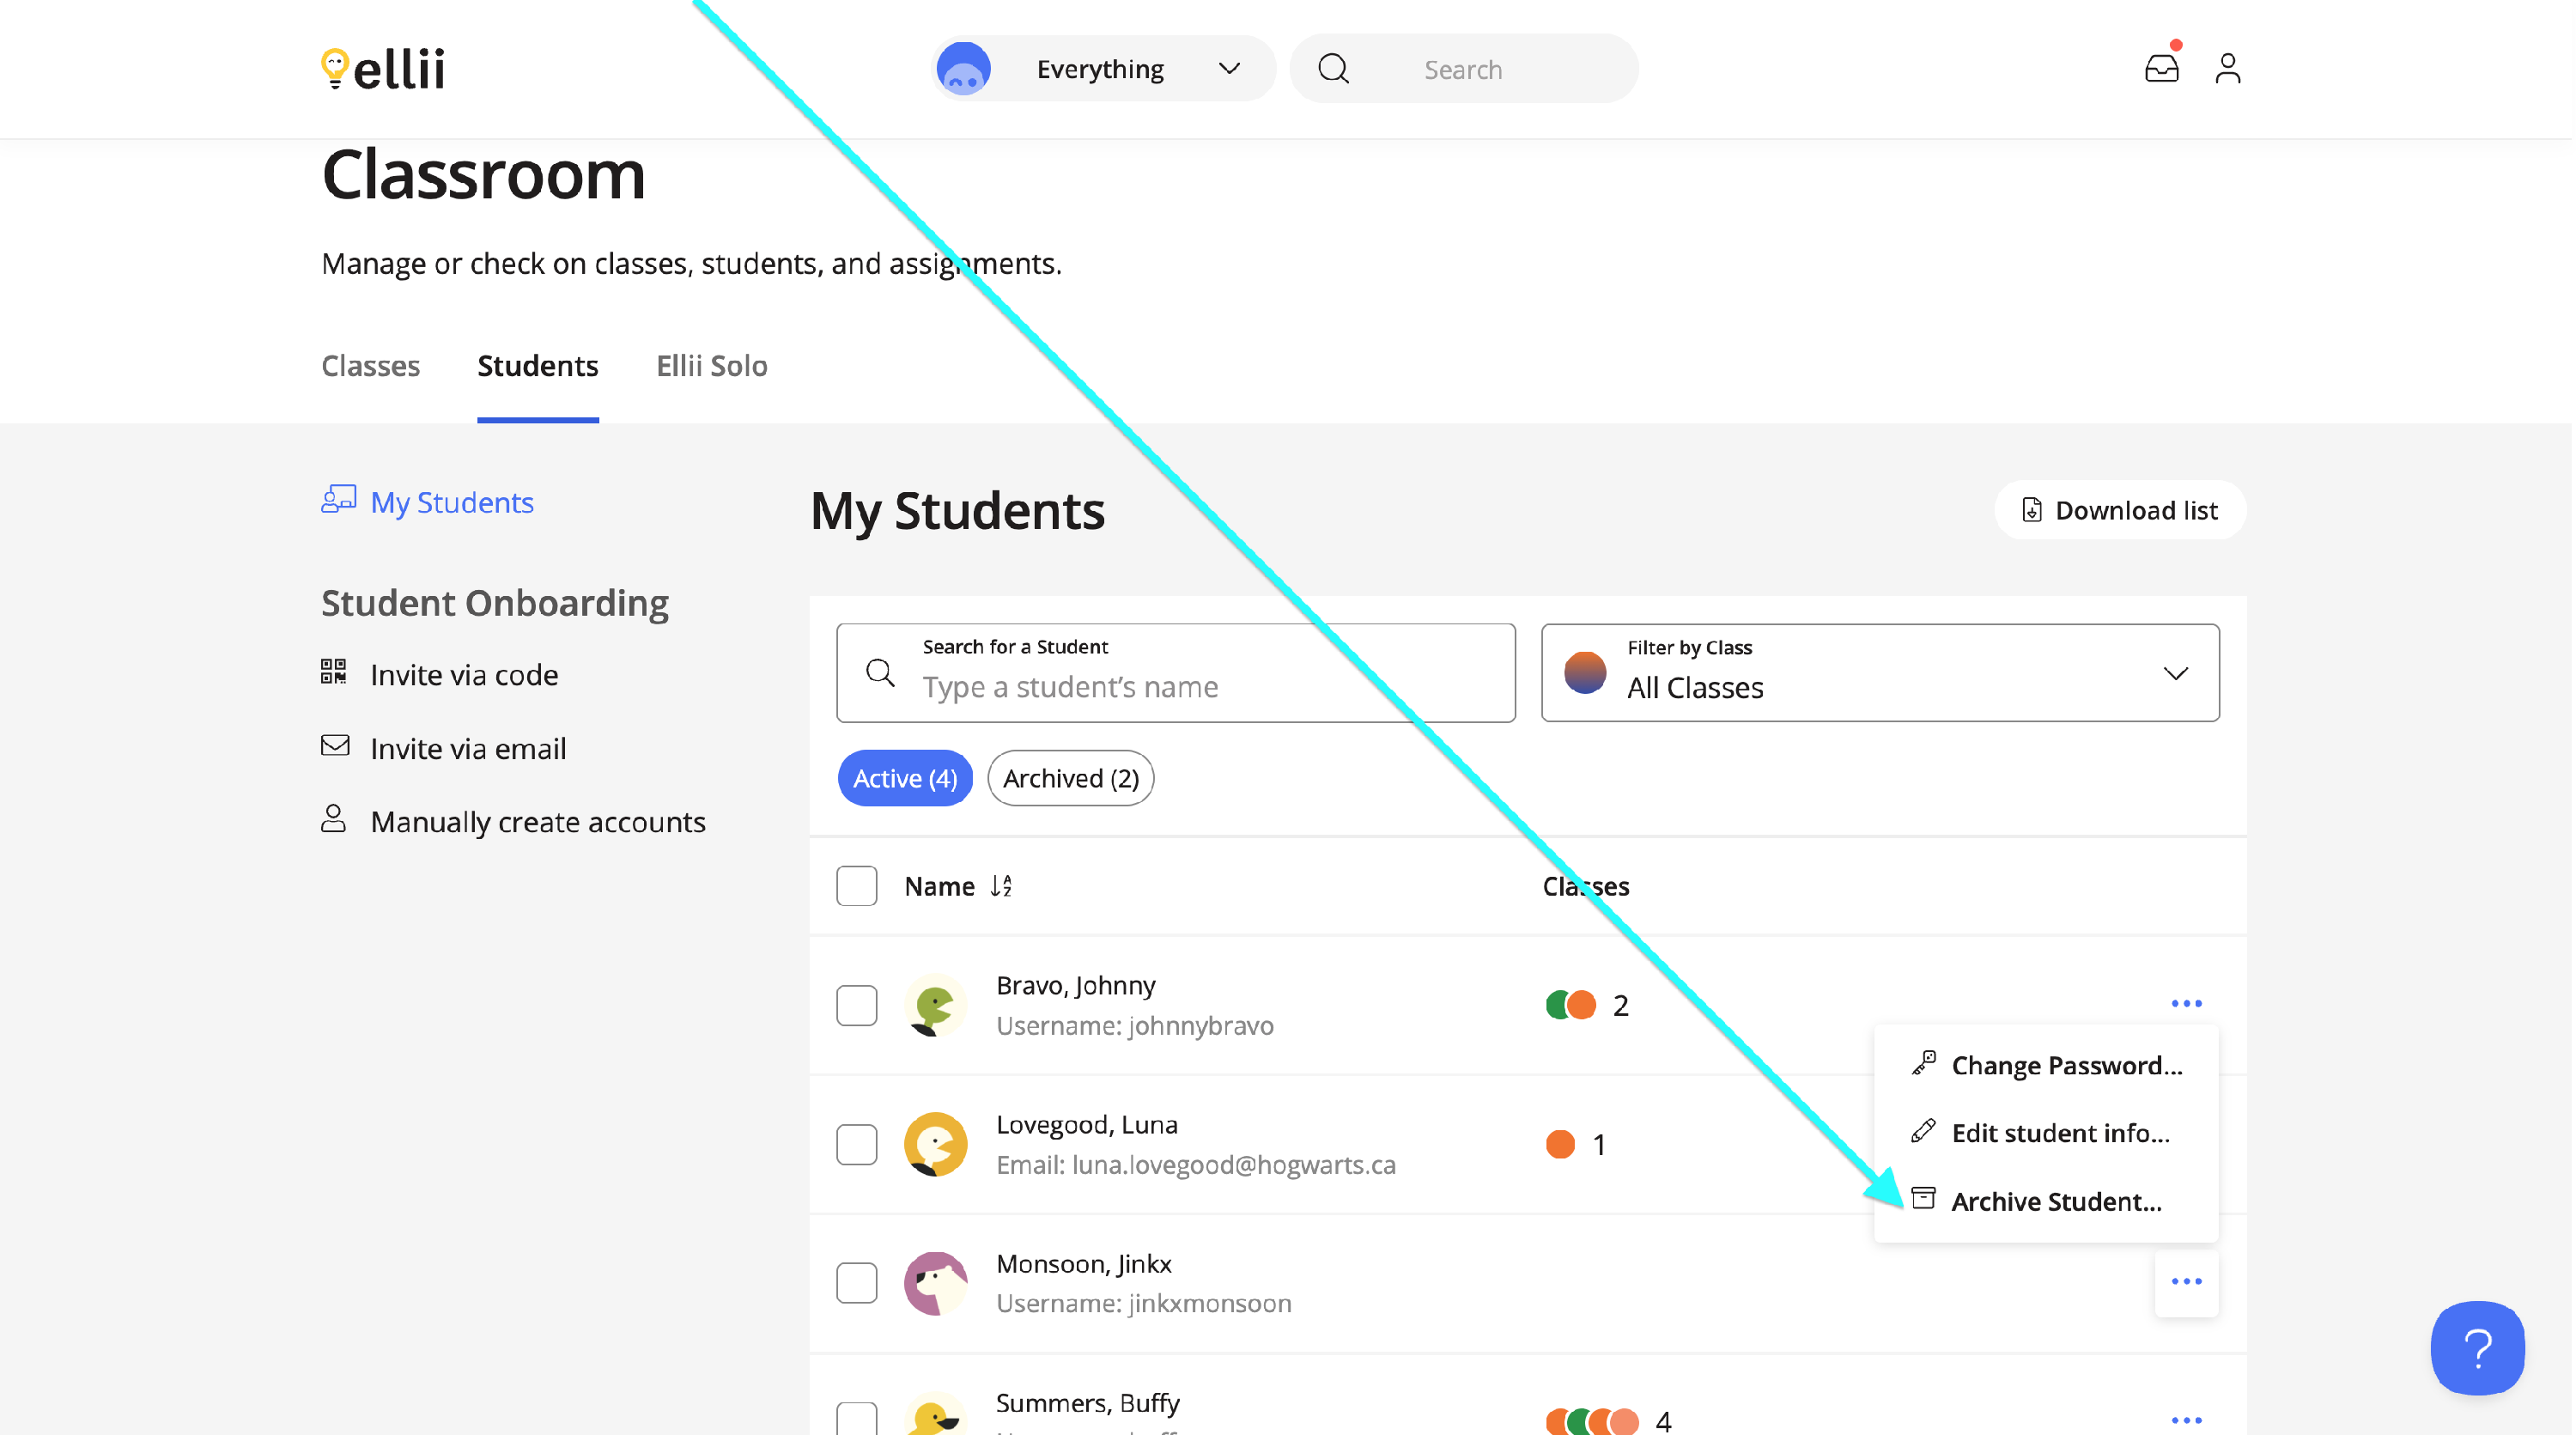
Task: Open the inbox notifications icon
Action: [x=2161, y=68]
